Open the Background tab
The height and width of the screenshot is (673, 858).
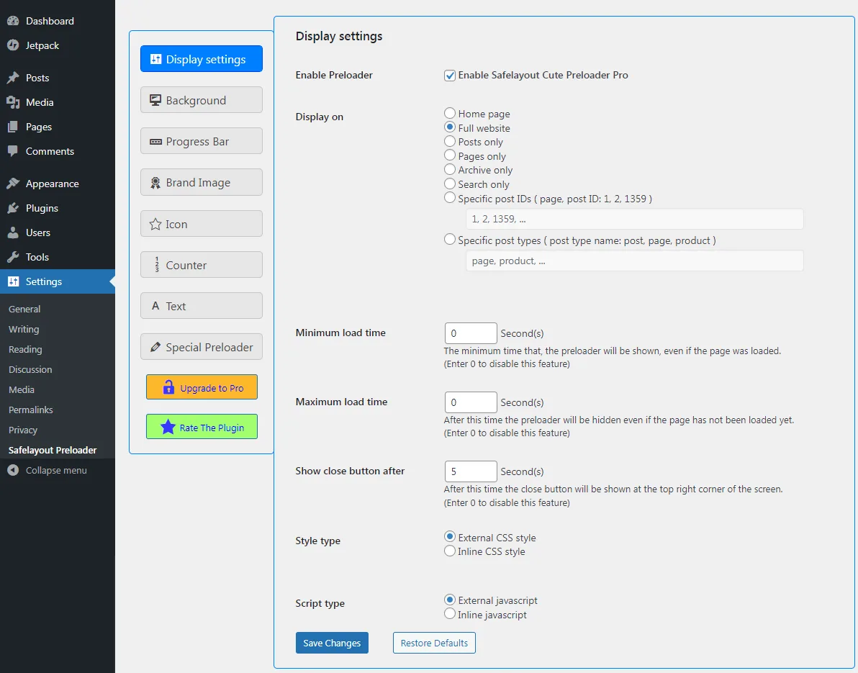pyautogui.click(x=202, y=99)
